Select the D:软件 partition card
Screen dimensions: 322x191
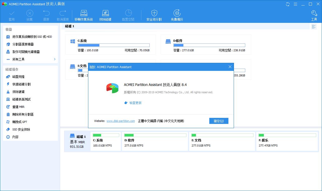pos(206,44)
